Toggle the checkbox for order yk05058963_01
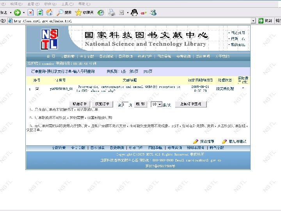 37,89
